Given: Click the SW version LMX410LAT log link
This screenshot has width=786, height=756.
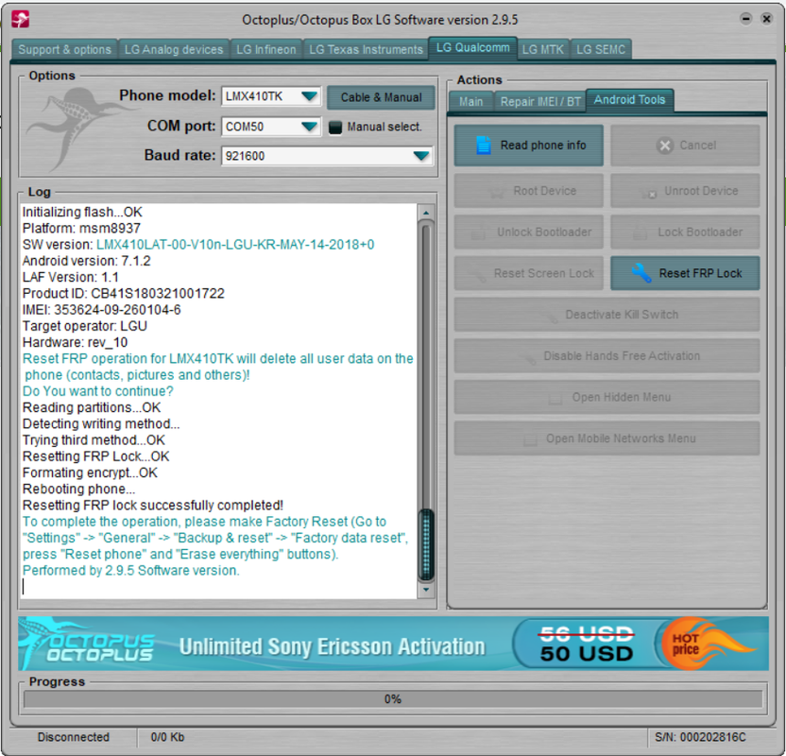Looking at the screenshot, I should pyautogui.click(x=235, y=245).
